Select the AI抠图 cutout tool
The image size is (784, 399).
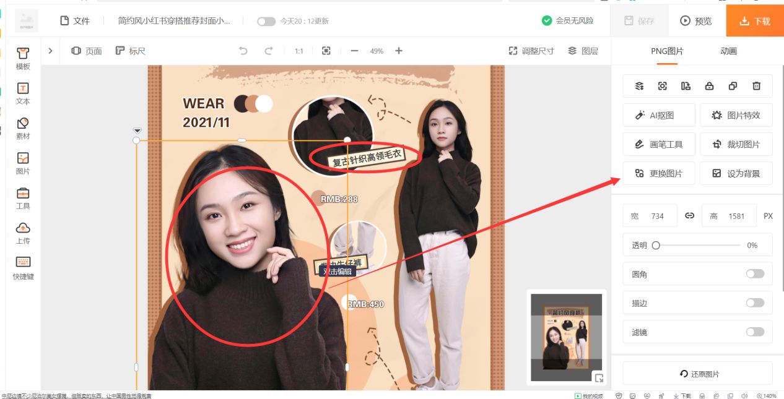coord(658,115)
